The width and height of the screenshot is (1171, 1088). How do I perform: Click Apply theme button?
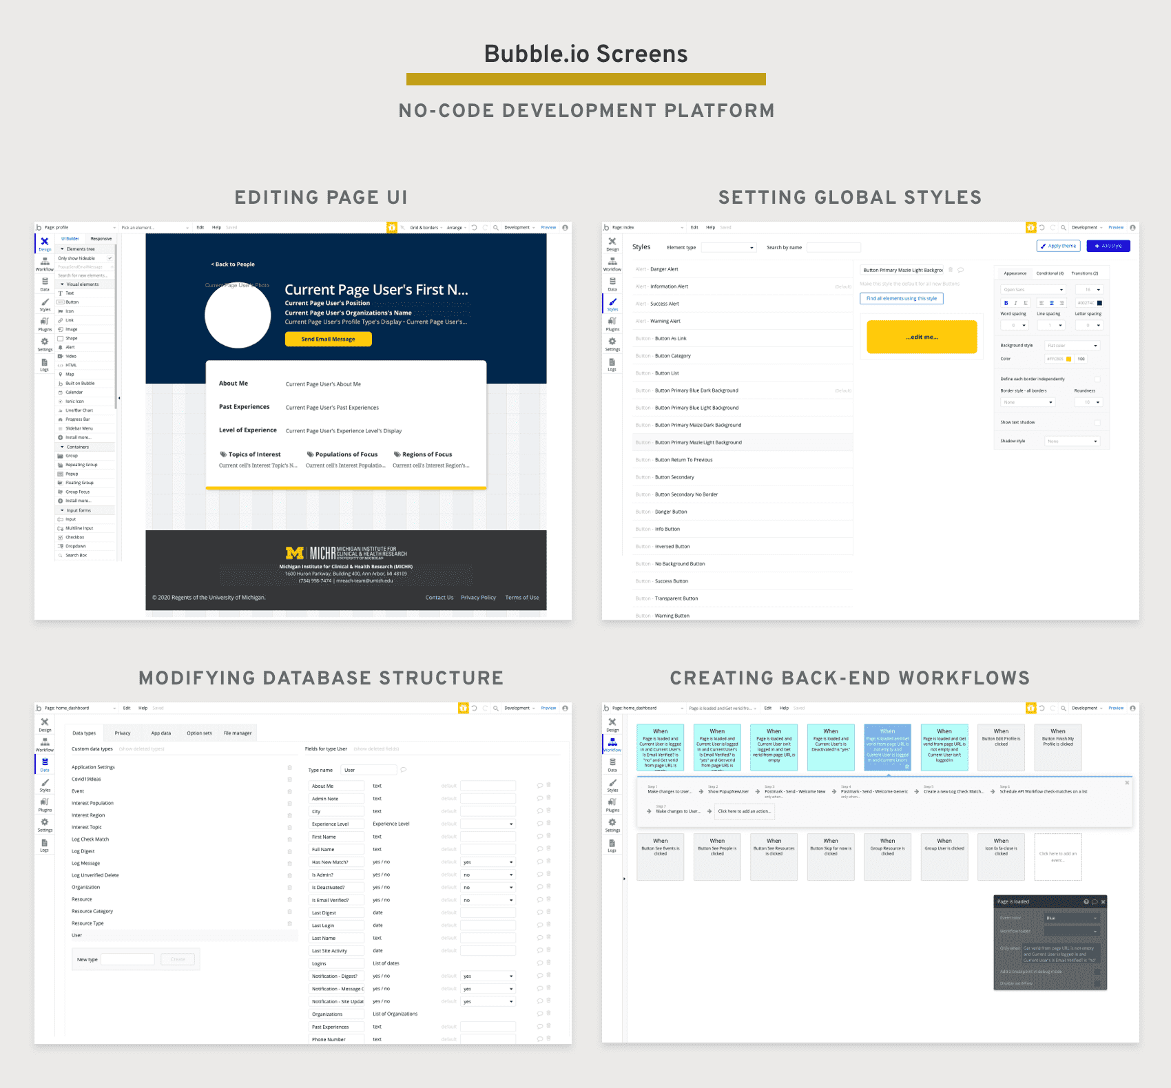tap(1059, 246)
